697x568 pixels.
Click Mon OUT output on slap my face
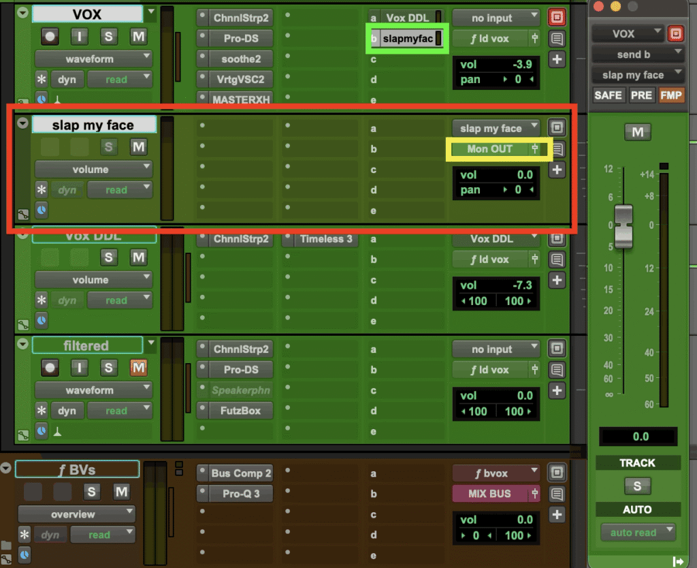click(x=490, y=149)
